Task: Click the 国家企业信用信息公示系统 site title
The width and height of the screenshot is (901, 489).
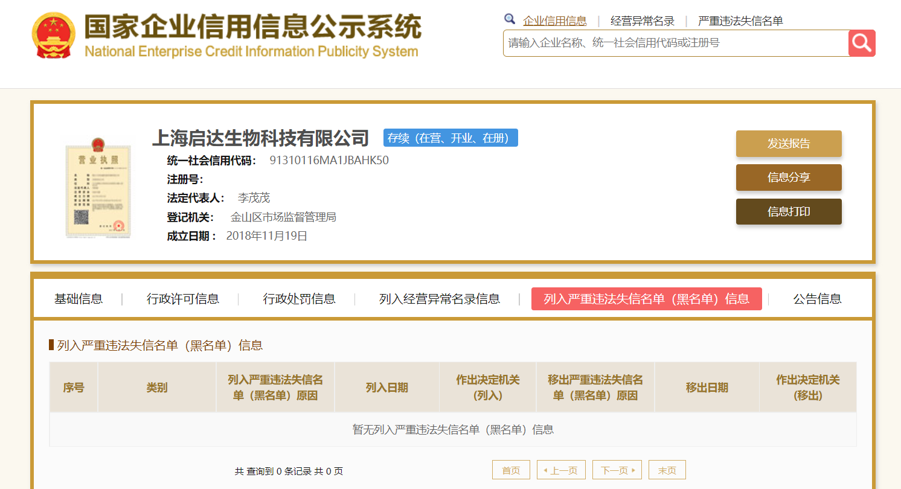Action: pyautogui.click(x=252, y=27)
